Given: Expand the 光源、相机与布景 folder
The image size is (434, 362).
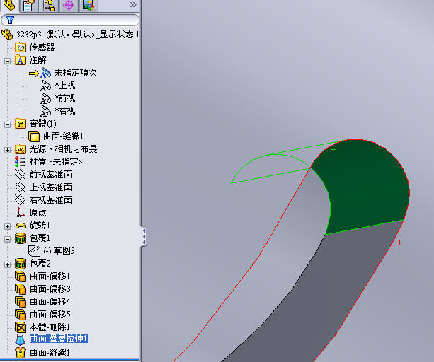Looking at the screenshot, I should (7, 150).
